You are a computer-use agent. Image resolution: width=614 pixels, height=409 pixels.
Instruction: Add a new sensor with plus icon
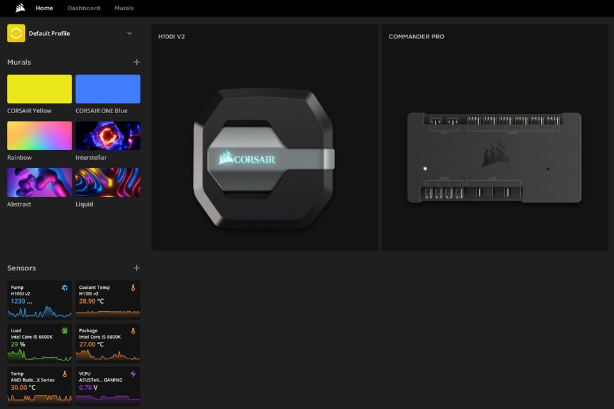(x=136, y=268)
